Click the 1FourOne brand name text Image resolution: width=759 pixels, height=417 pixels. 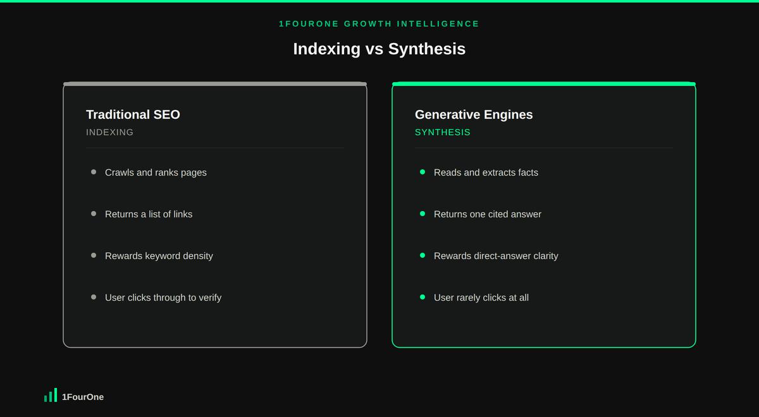83,397
